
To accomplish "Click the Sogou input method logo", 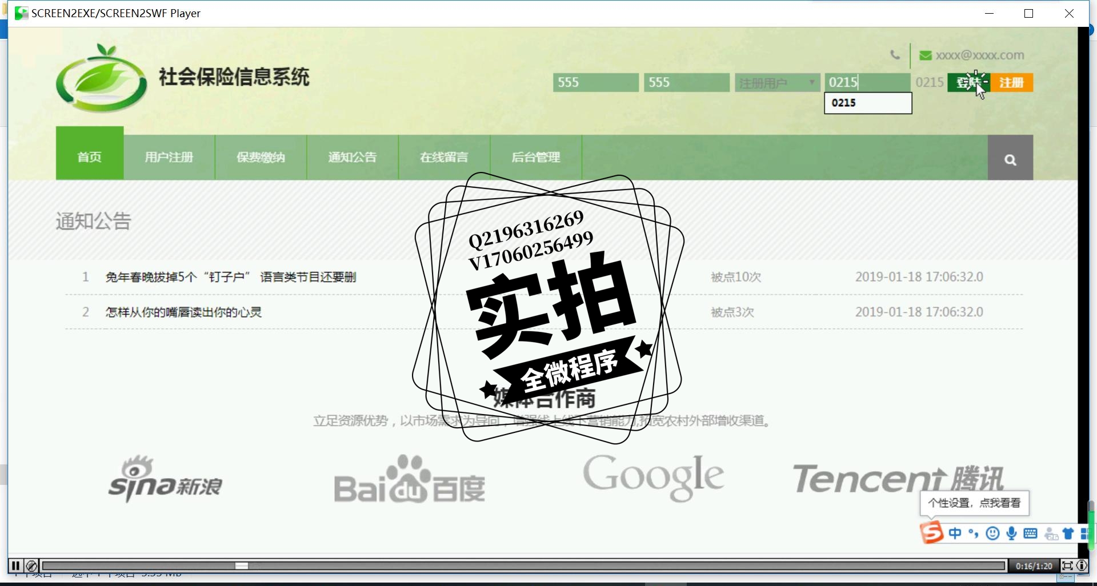I will pyautogui.click(x=931, y=533).
